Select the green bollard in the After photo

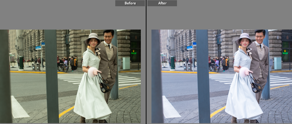pos(172,63)
